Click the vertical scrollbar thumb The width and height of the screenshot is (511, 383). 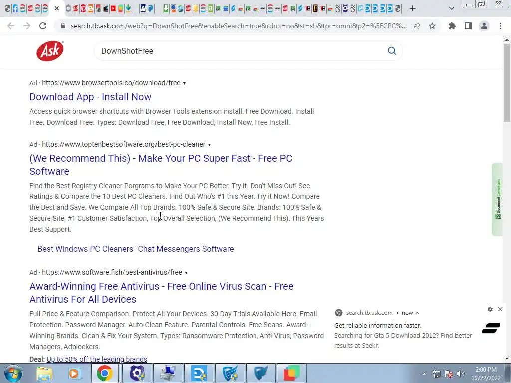(507, 83)
